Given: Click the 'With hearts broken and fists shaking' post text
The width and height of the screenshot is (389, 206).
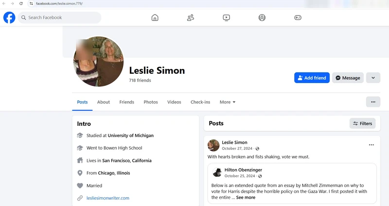Looking at the screenshot, I should (259, 157).
